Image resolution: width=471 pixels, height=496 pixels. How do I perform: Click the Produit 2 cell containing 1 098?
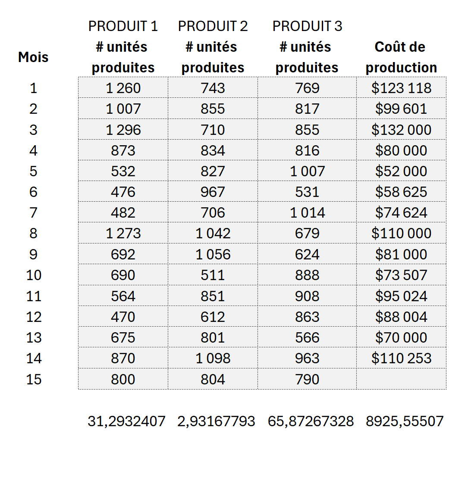[213, 358]
